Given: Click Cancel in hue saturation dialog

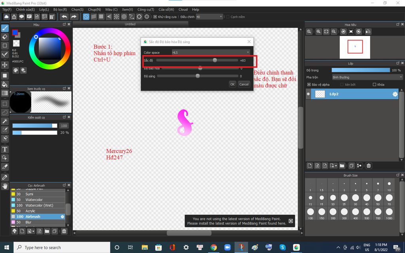Looking at the screenshot, I should coord(244,84).
